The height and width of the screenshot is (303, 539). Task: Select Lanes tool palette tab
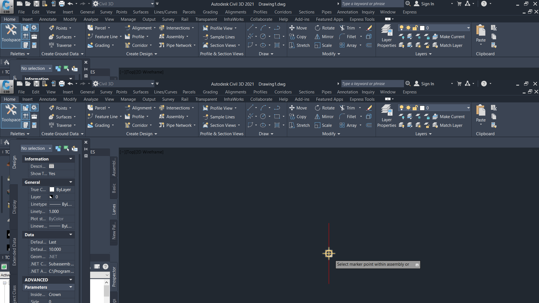tap(114, 209)
